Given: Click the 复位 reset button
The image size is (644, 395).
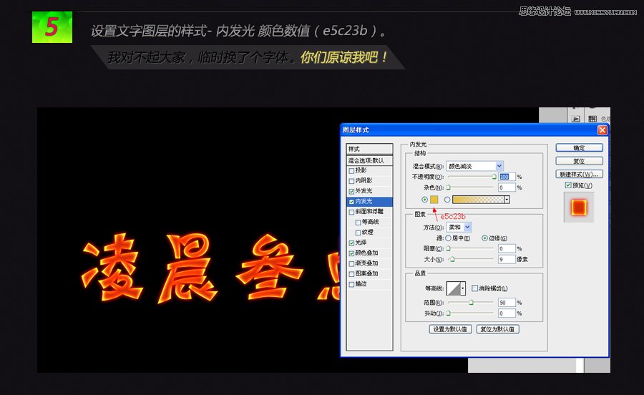Looking at the screenshot, I should click(579, 161).
